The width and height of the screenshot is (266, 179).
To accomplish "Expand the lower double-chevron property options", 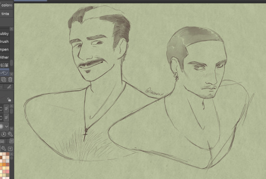I will (6, 118).
